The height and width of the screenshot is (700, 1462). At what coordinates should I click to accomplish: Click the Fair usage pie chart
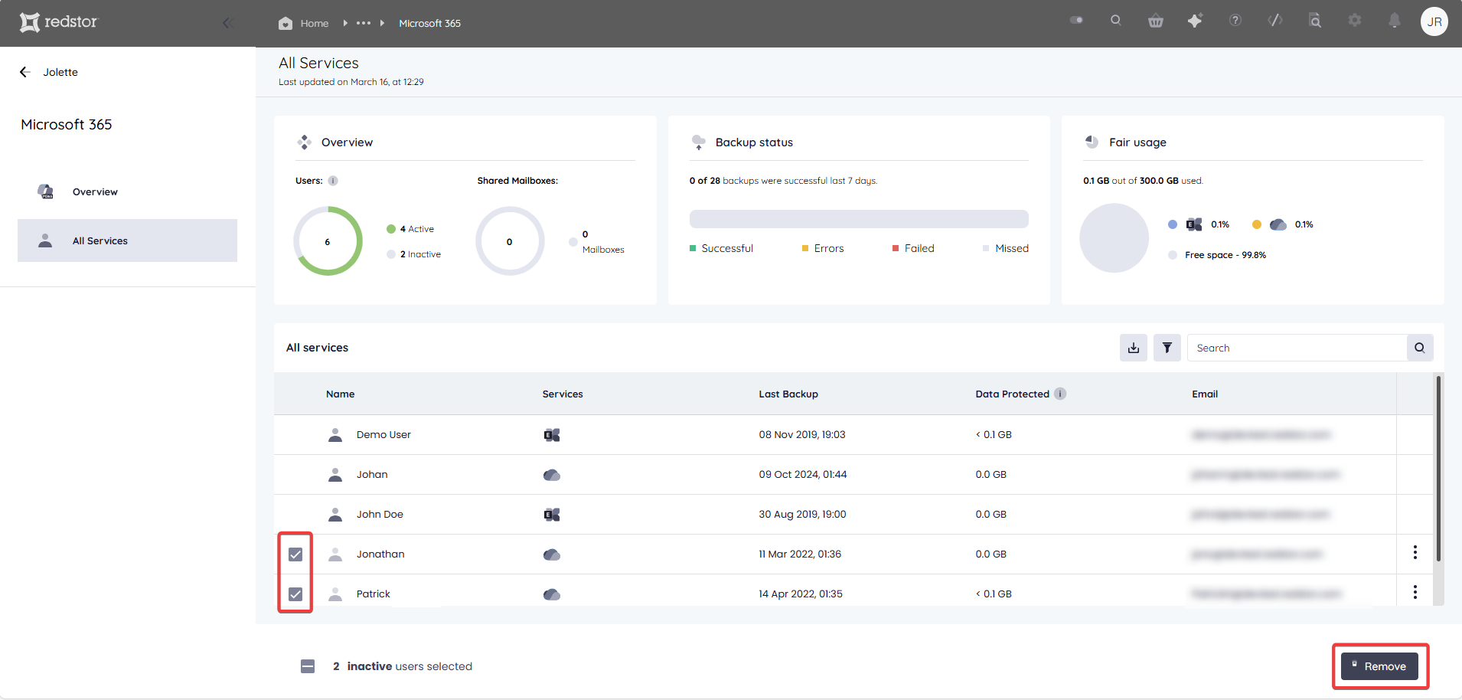1114,238
